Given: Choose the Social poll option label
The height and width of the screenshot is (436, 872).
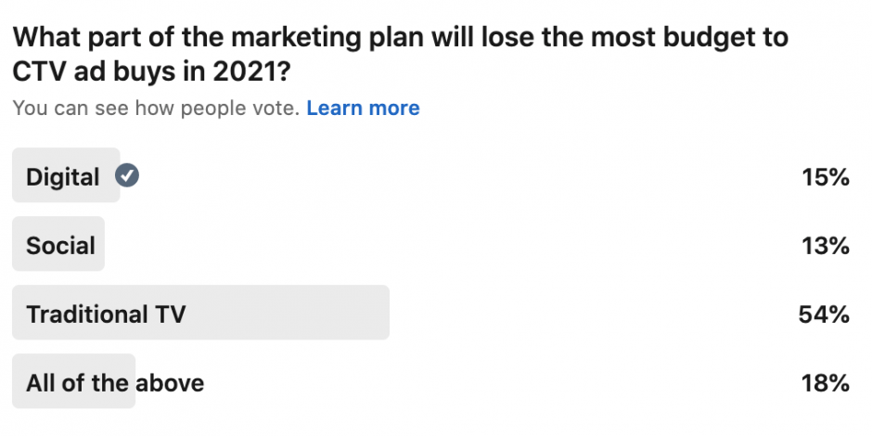Looking at the screenshot, I should [60, 245].
